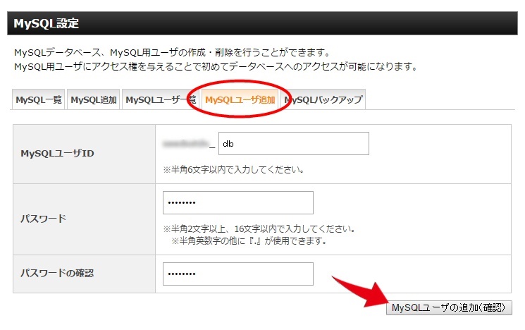Click the パスワードの確認 row label
The image size is (525, 330).
[57, 274]
